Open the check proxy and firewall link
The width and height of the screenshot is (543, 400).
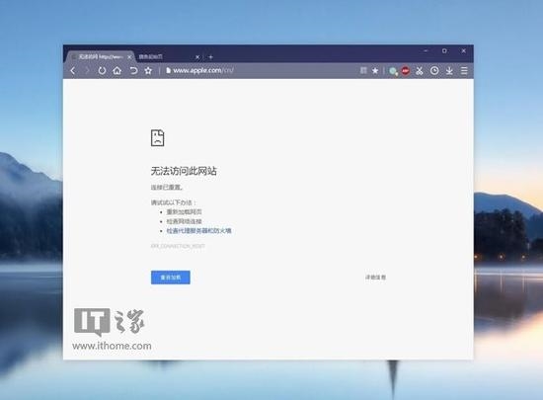[198, 231]
